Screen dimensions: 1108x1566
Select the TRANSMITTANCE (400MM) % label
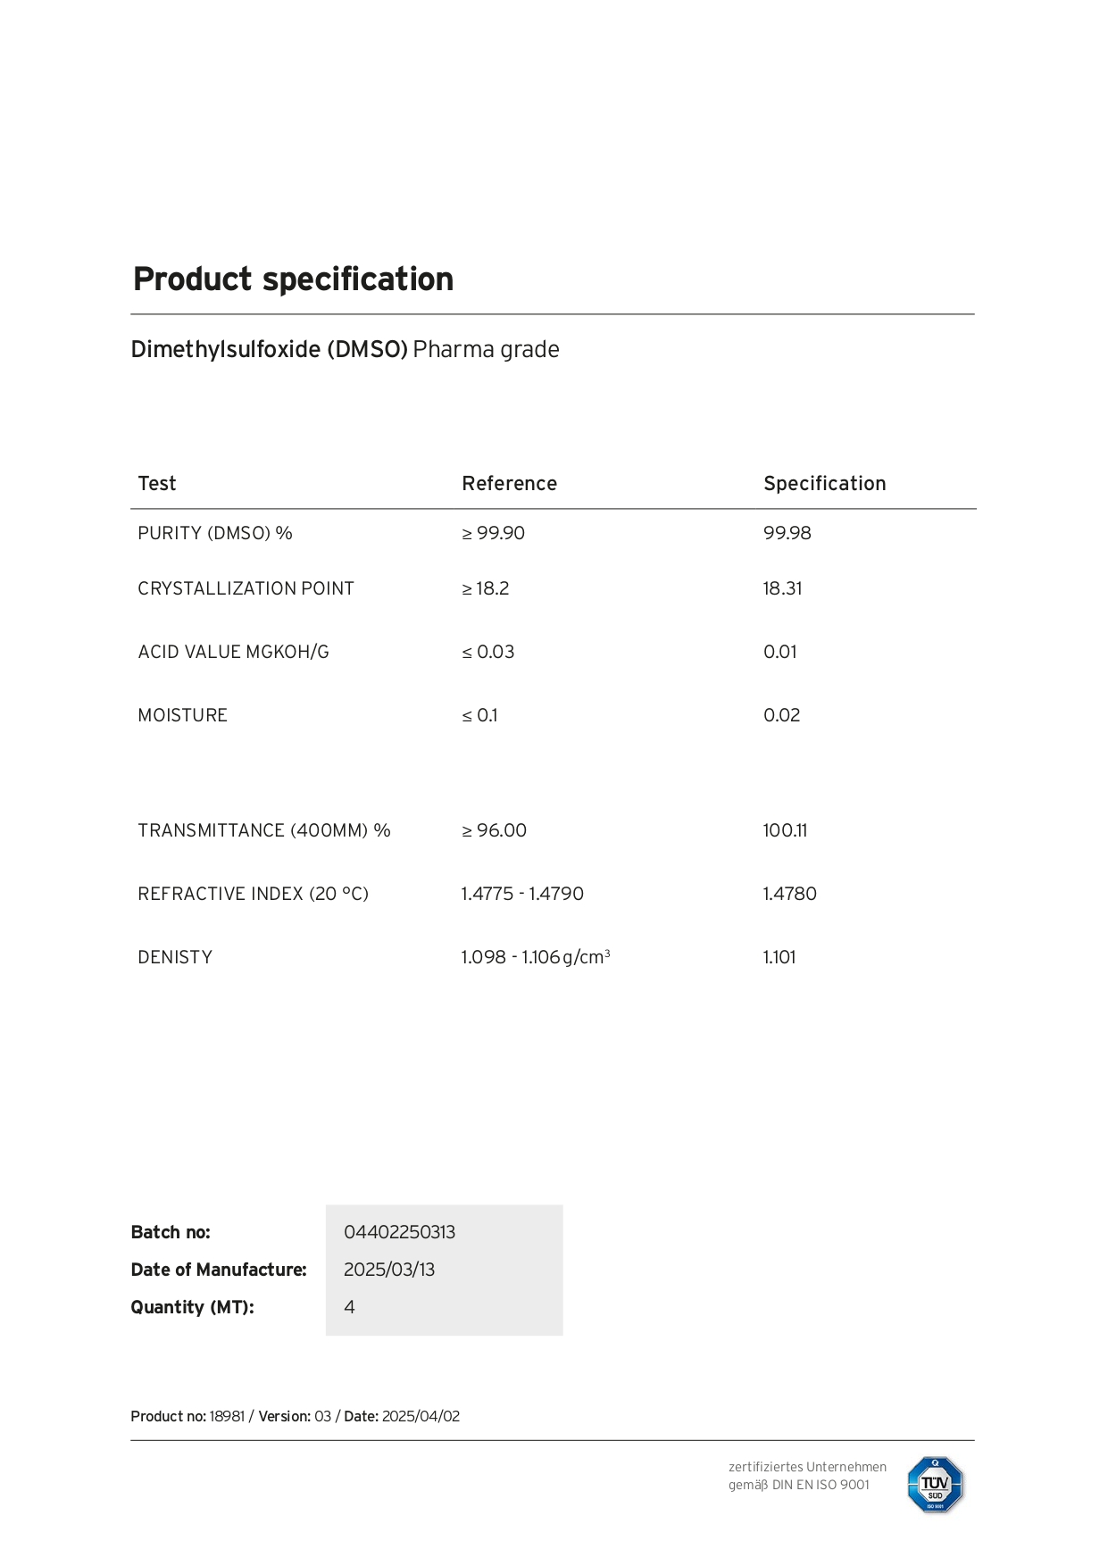[264, 830]
